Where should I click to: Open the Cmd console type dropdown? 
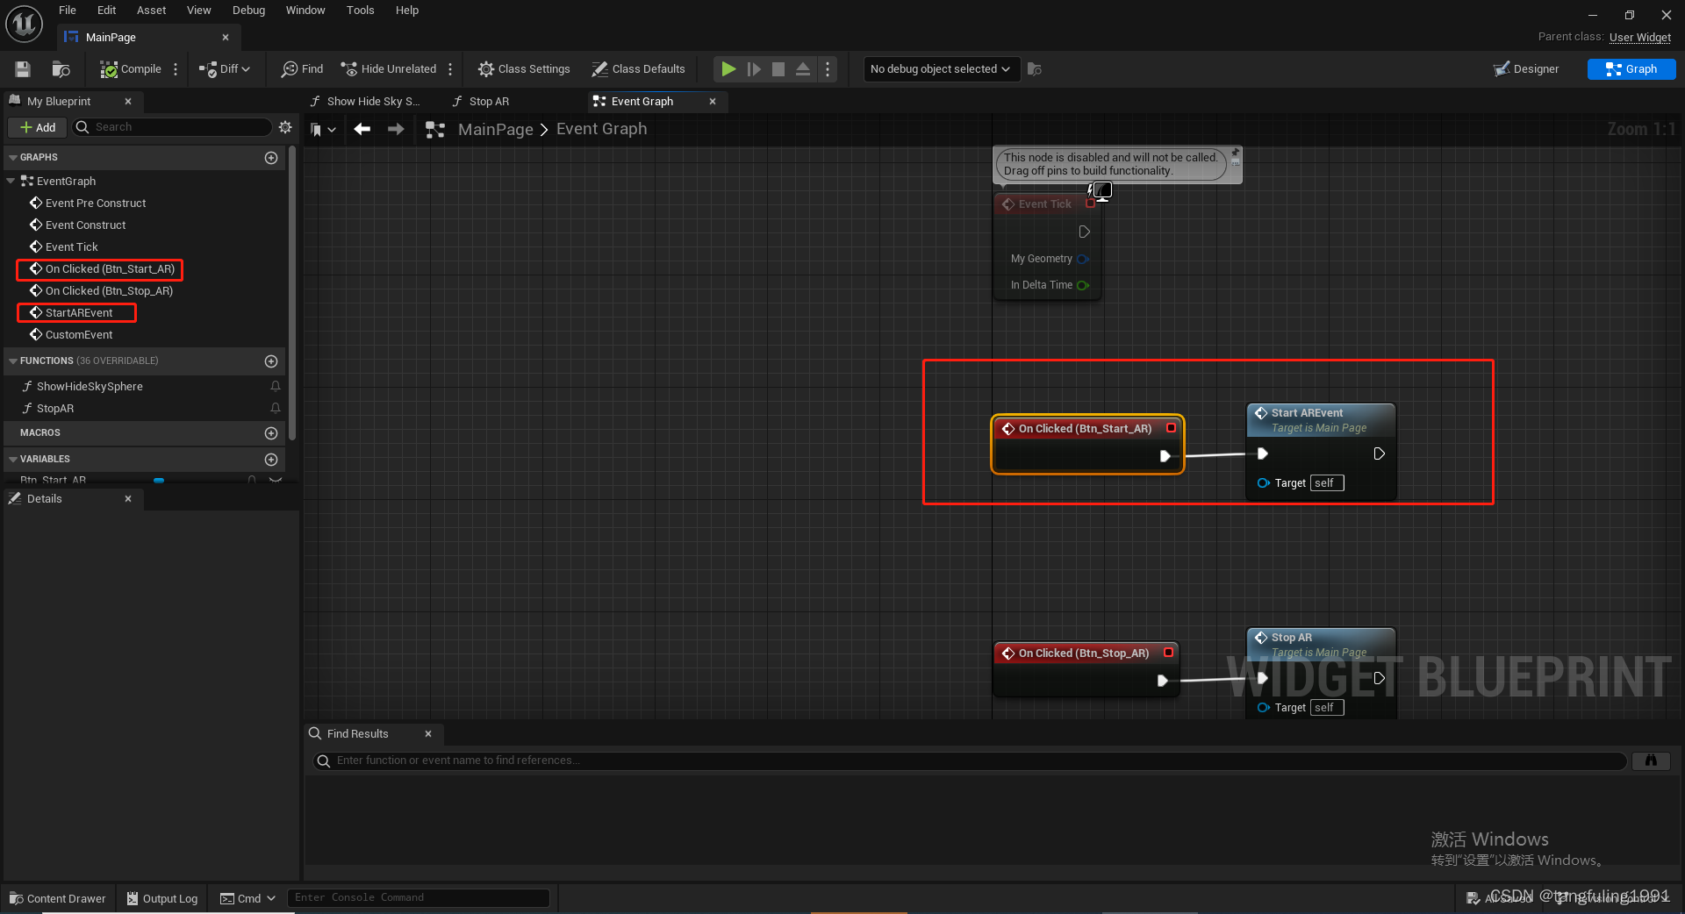click(x=247, y=898)
